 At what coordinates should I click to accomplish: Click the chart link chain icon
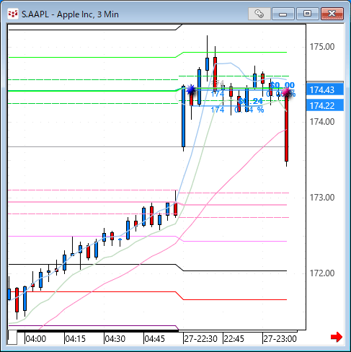(x=259, y=14)
